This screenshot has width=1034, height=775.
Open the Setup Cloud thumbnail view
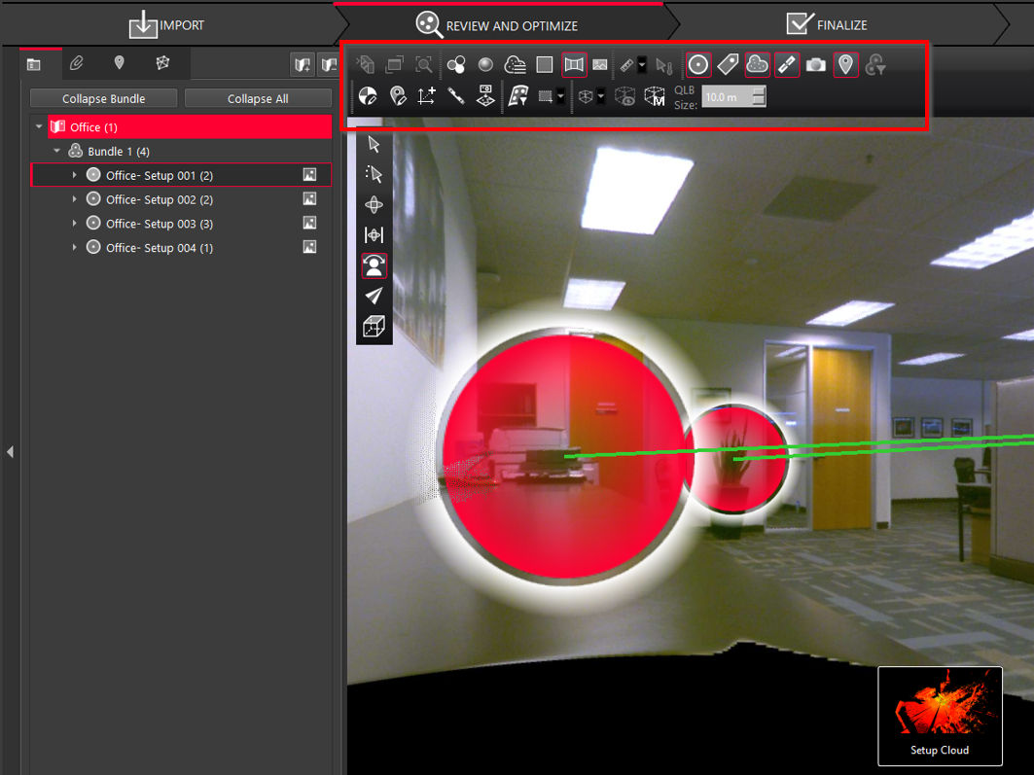[x=940, y=716]
